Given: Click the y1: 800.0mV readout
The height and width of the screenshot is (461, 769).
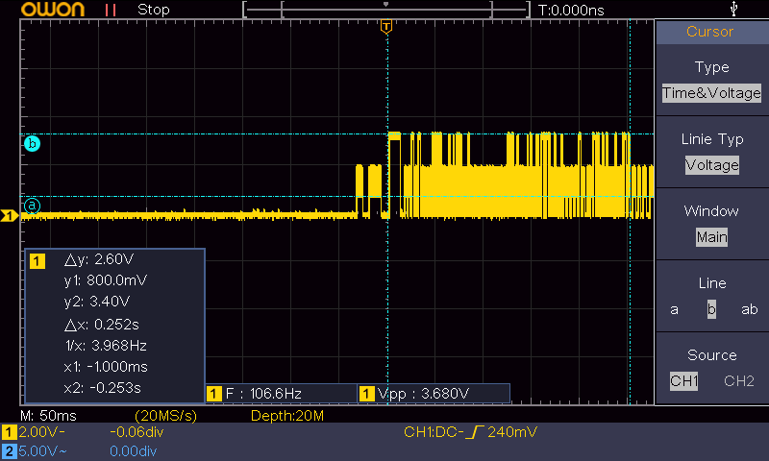Looking at the screenshot, I should coord(106,280).
